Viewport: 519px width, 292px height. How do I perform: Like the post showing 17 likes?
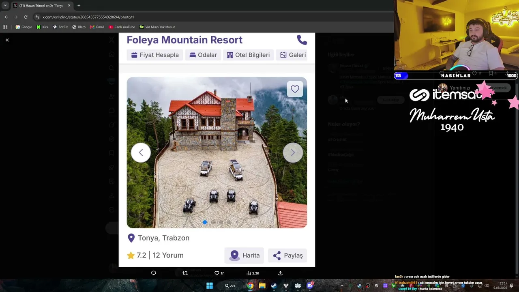[x=219, y=273]
